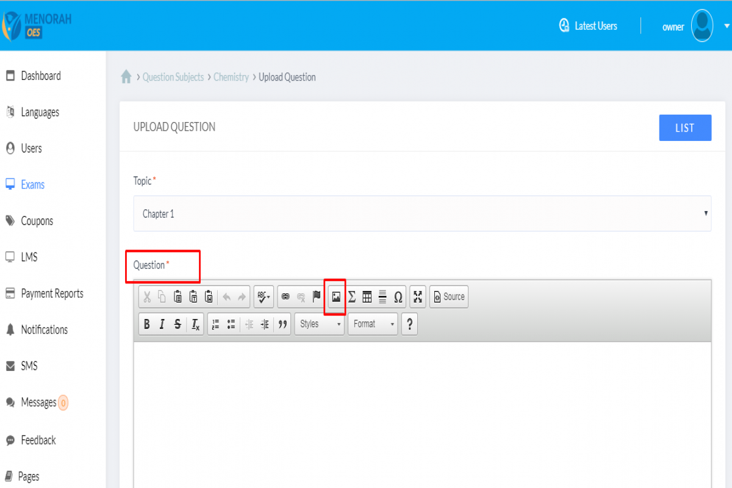
Task: Toggle italic formatting
Action: pos(162,324)
